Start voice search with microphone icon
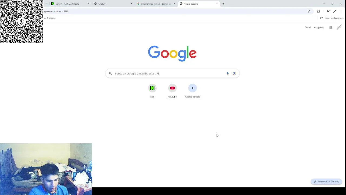The height and width of the screenshot is (195, 346). 228,73
